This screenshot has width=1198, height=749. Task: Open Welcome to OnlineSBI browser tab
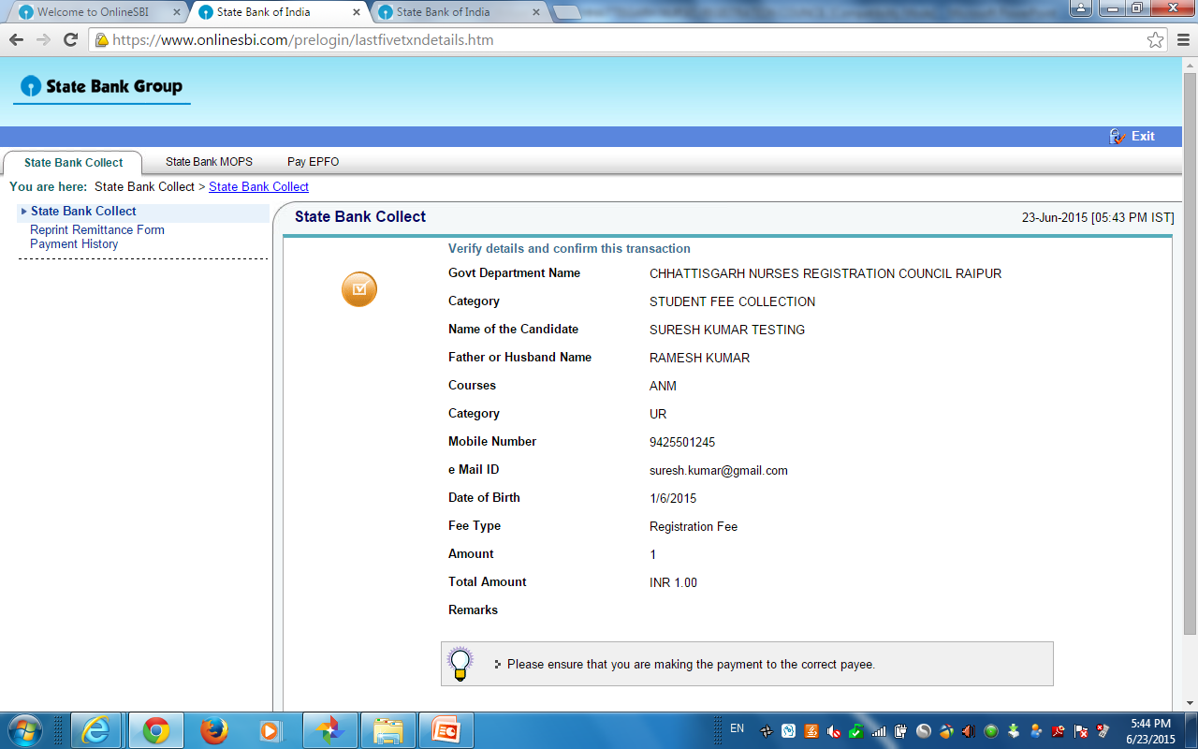92,12
